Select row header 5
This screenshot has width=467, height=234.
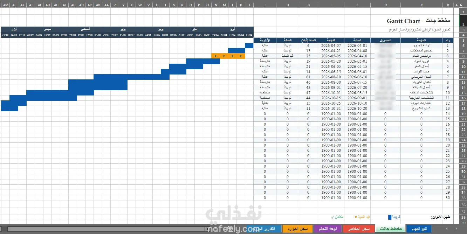463,40
